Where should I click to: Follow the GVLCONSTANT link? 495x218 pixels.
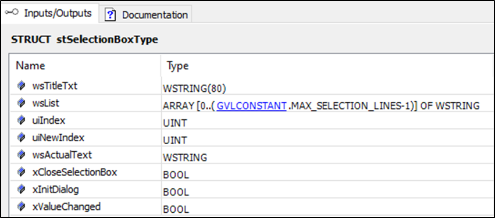(252, 106)
